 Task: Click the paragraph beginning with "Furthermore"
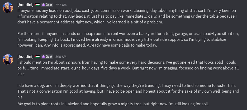(x=128, y=39)
